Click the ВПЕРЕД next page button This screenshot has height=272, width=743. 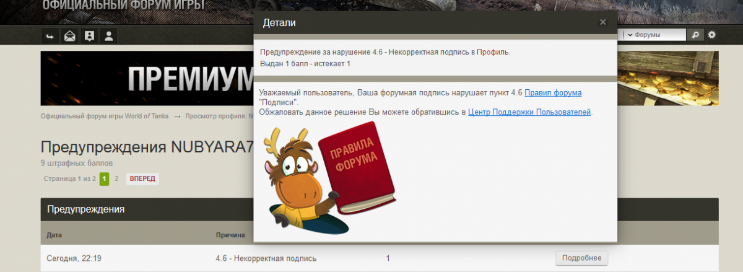(x=142, y=178)
